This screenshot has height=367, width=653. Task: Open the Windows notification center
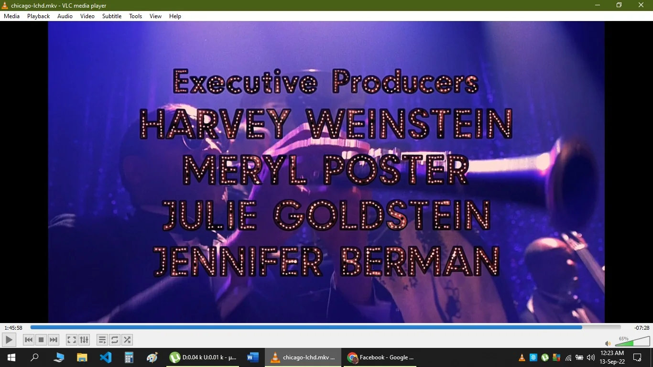click(x=637, y=357)
